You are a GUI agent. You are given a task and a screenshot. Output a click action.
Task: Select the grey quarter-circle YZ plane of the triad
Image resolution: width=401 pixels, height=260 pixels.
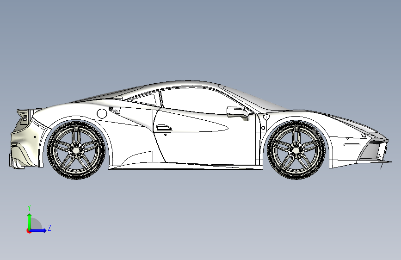point(36,224)
